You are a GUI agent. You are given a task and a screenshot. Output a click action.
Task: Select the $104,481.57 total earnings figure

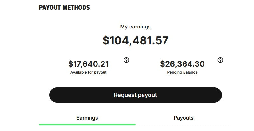tap(136, 40)
